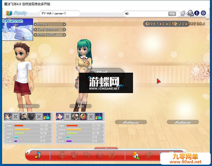
Task: Click Arin's Spin value 3/5
Action: 95,137
